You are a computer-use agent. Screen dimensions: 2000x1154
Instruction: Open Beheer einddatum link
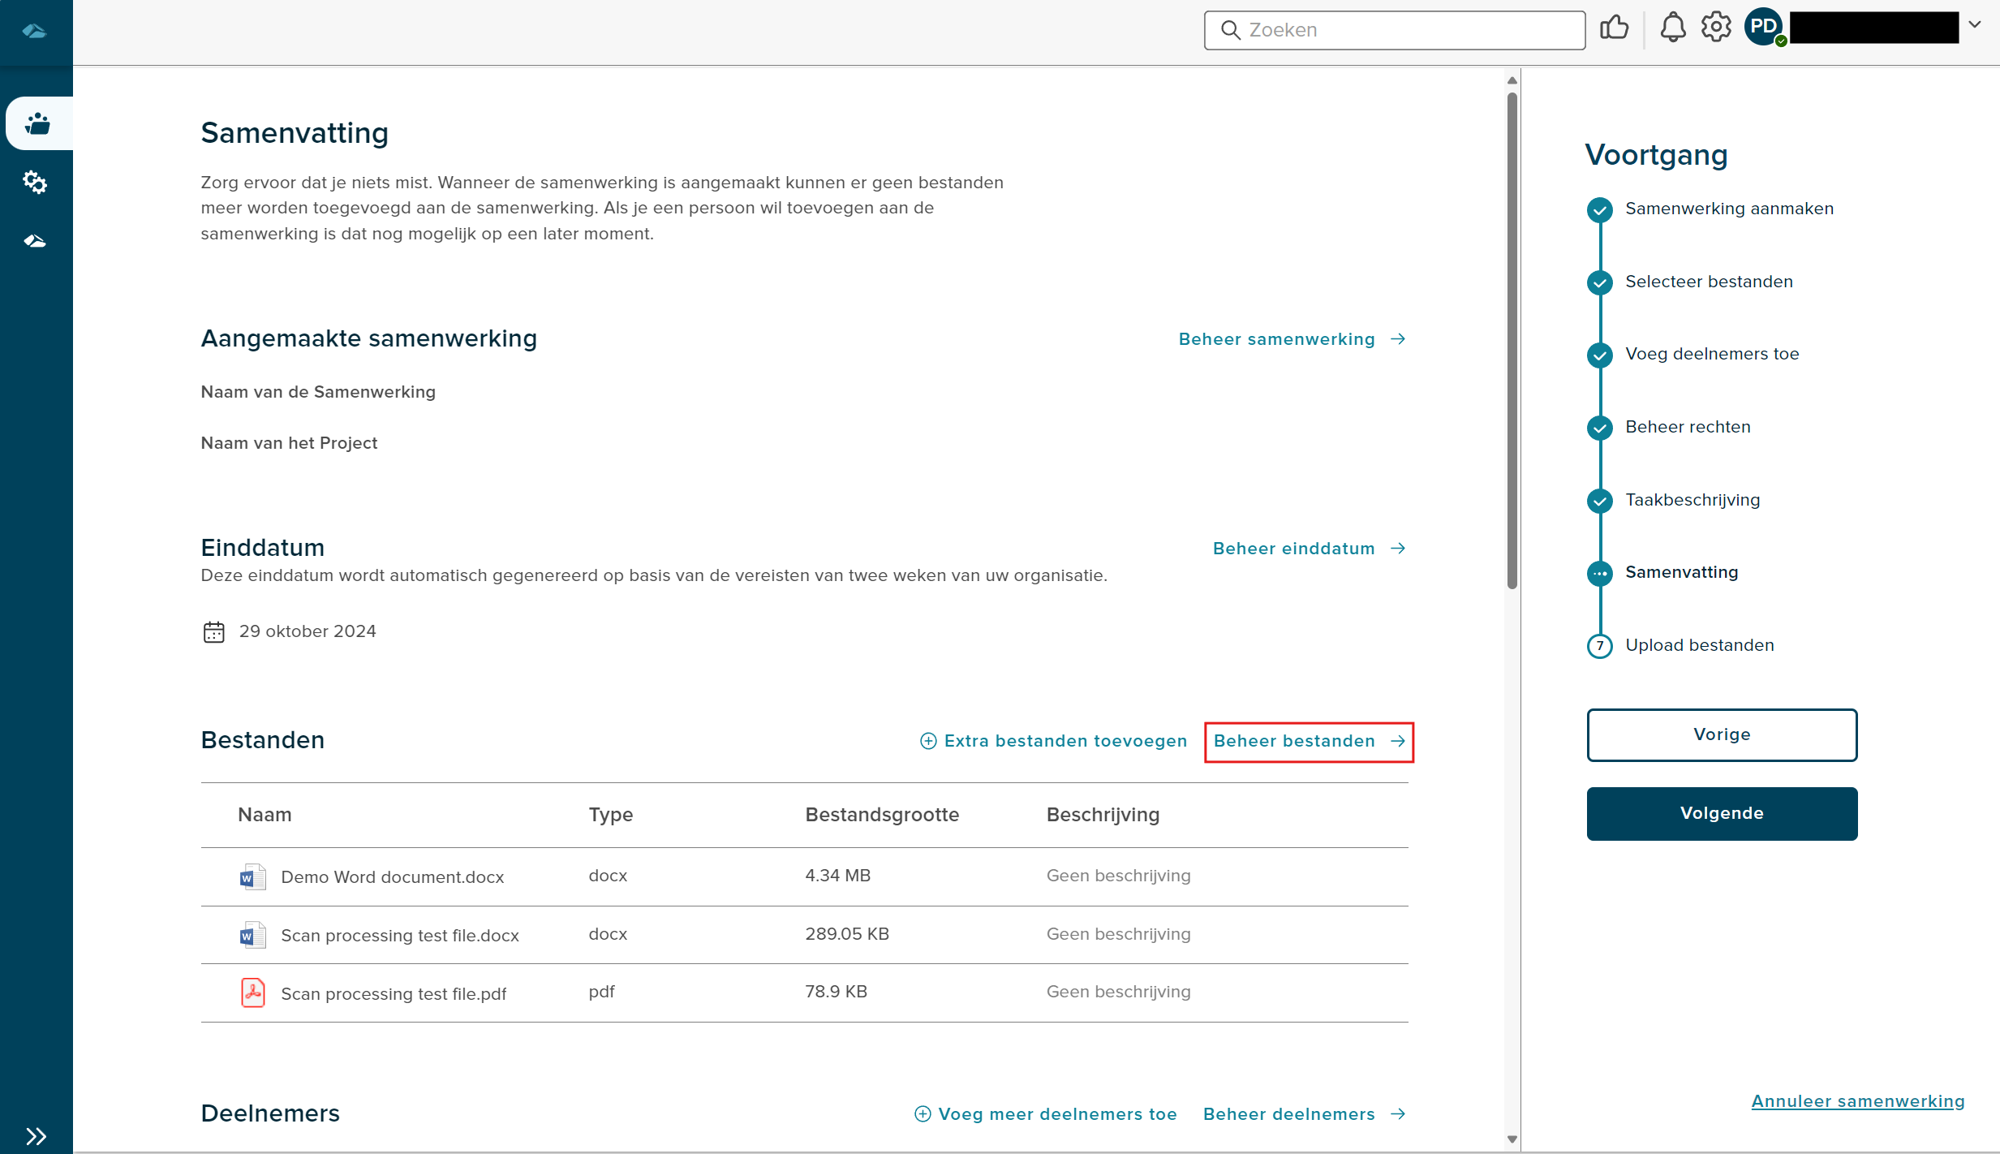tap(1309, 549)
